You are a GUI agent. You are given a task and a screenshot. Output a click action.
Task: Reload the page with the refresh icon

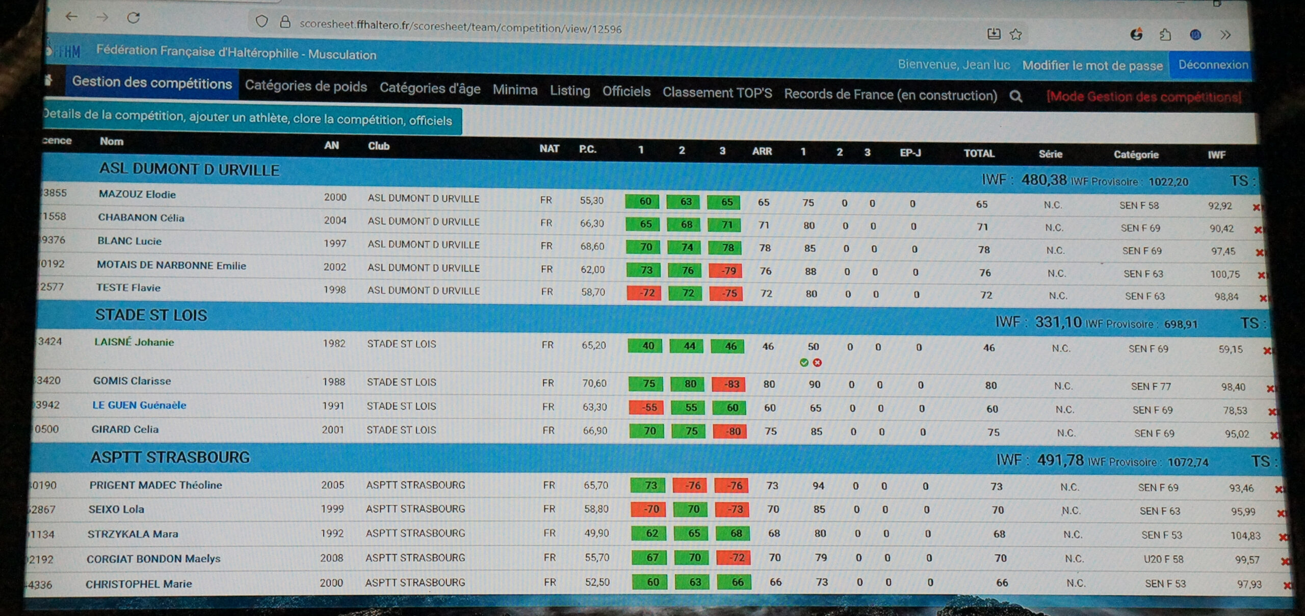[134, 18]
